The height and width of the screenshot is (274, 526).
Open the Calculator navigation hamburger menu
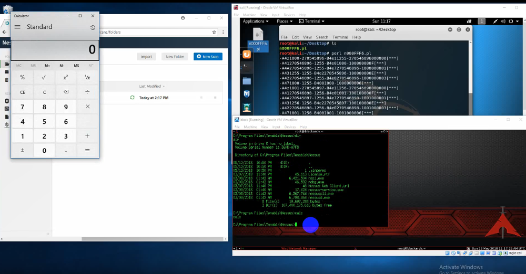(x=17, y=27)
